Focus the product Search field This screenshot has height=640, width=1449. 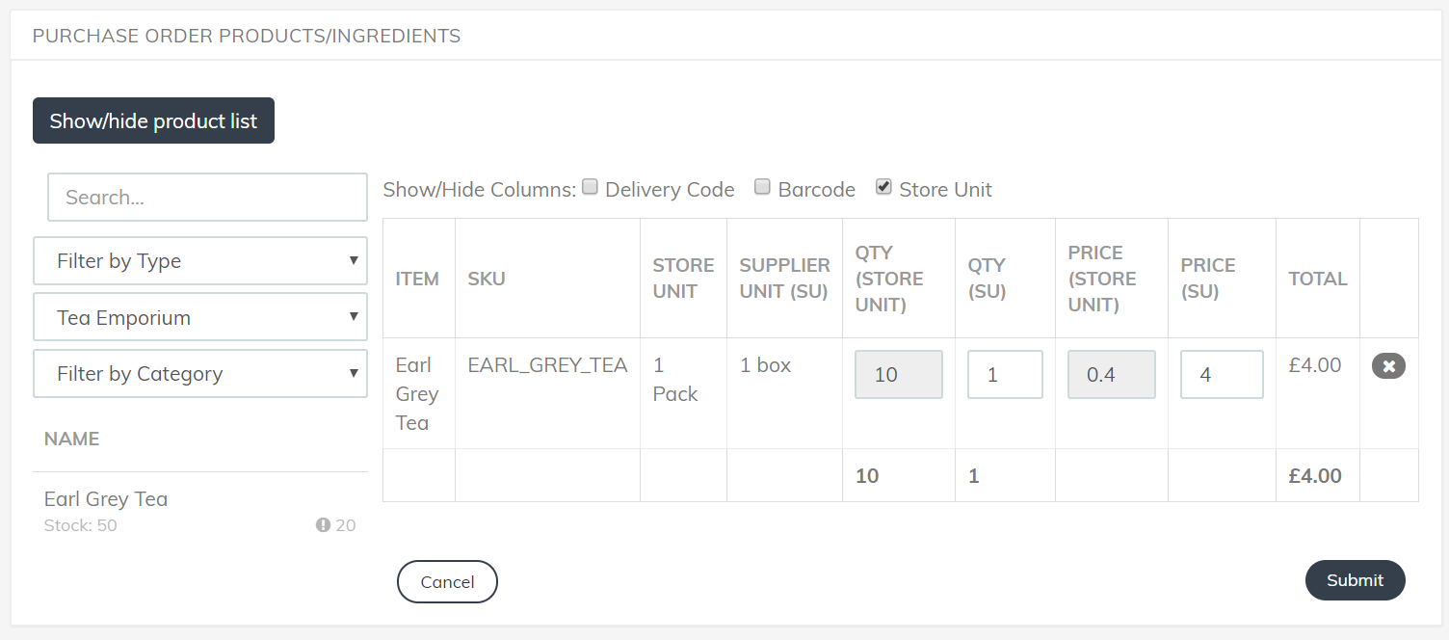pos(207,198)
